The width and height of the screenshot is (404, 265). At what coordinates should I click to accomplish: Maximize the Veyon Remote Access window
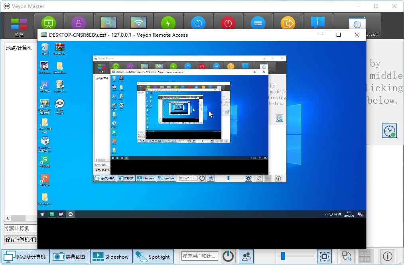[339, 35]
